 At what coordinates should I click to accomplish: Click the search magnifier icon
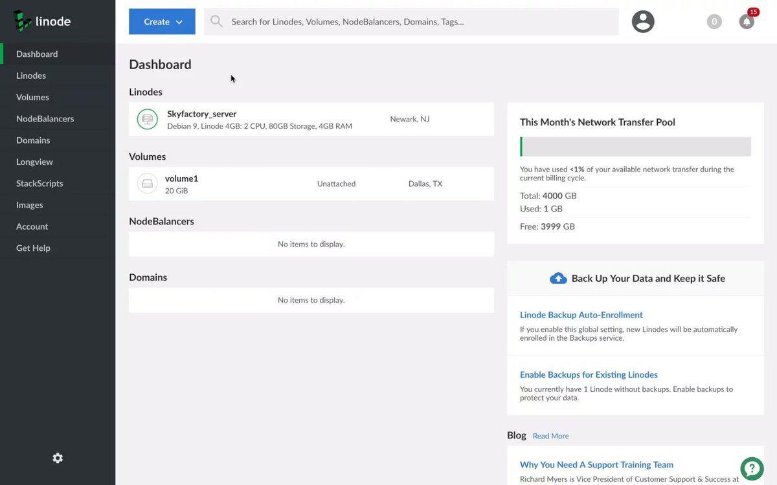216,21
